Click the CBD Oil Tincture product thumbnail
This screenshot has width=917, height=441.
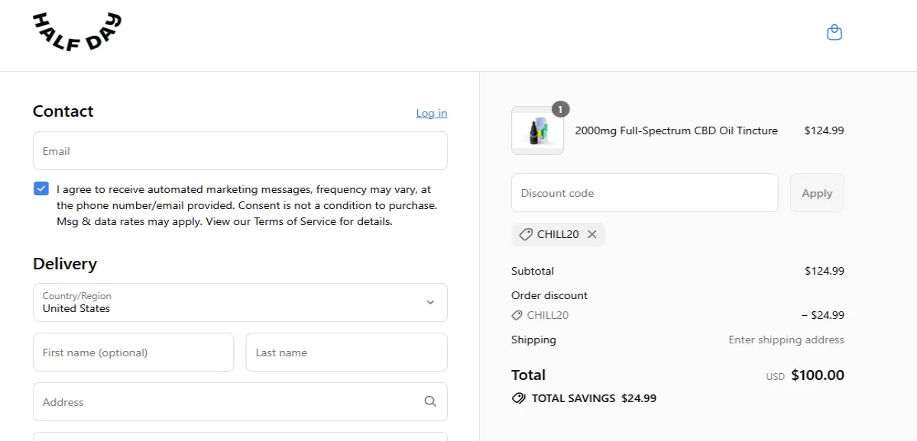point(537,131)
